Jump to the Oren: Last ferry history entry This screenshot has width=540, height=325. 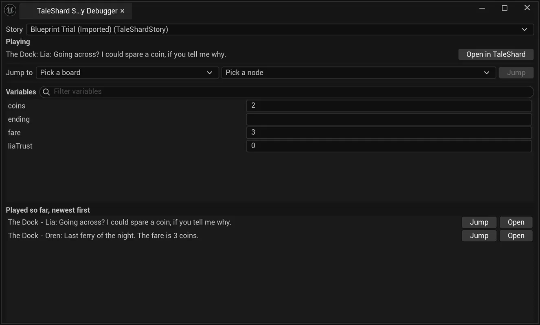point(479,236)
